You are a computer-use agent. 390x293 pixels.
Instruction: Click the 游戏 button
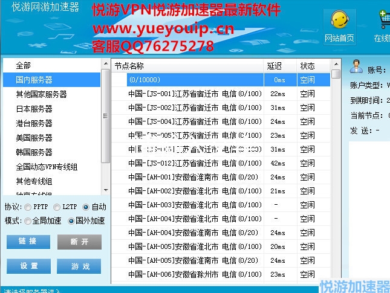79,266
